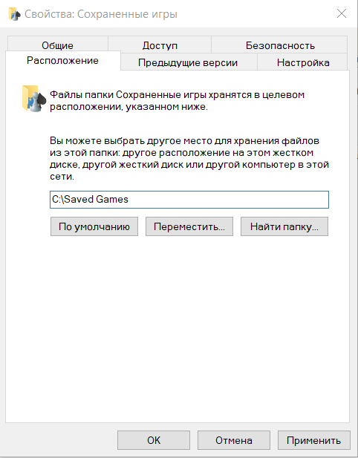Restore location with По умолчанию button

tap(94, 226)
